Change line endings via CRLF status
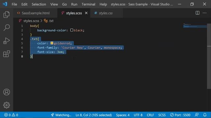The width and height of the screenshot is (211, 118). (x=150, y=115)
